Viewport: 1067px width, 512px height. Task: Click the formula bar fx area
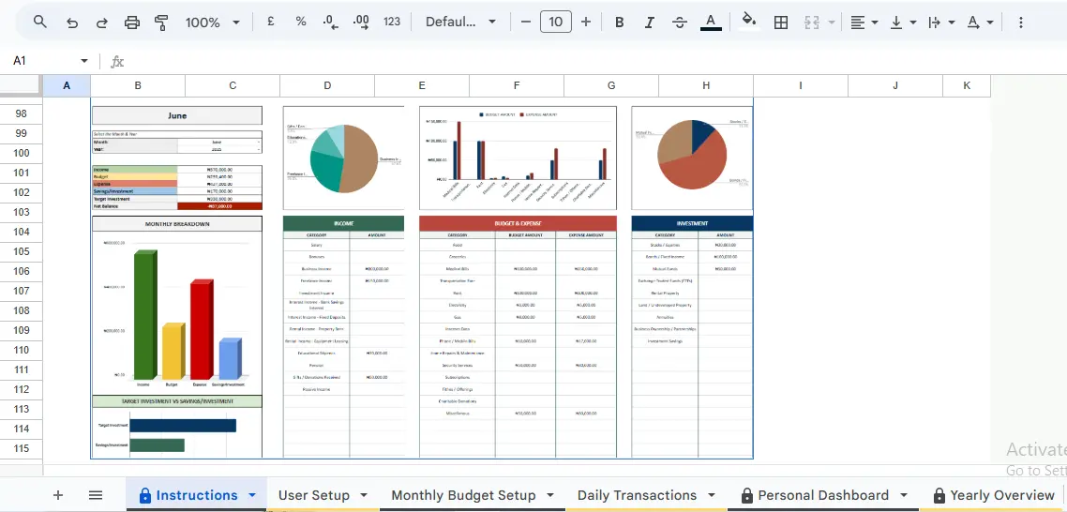pos(118,61)
